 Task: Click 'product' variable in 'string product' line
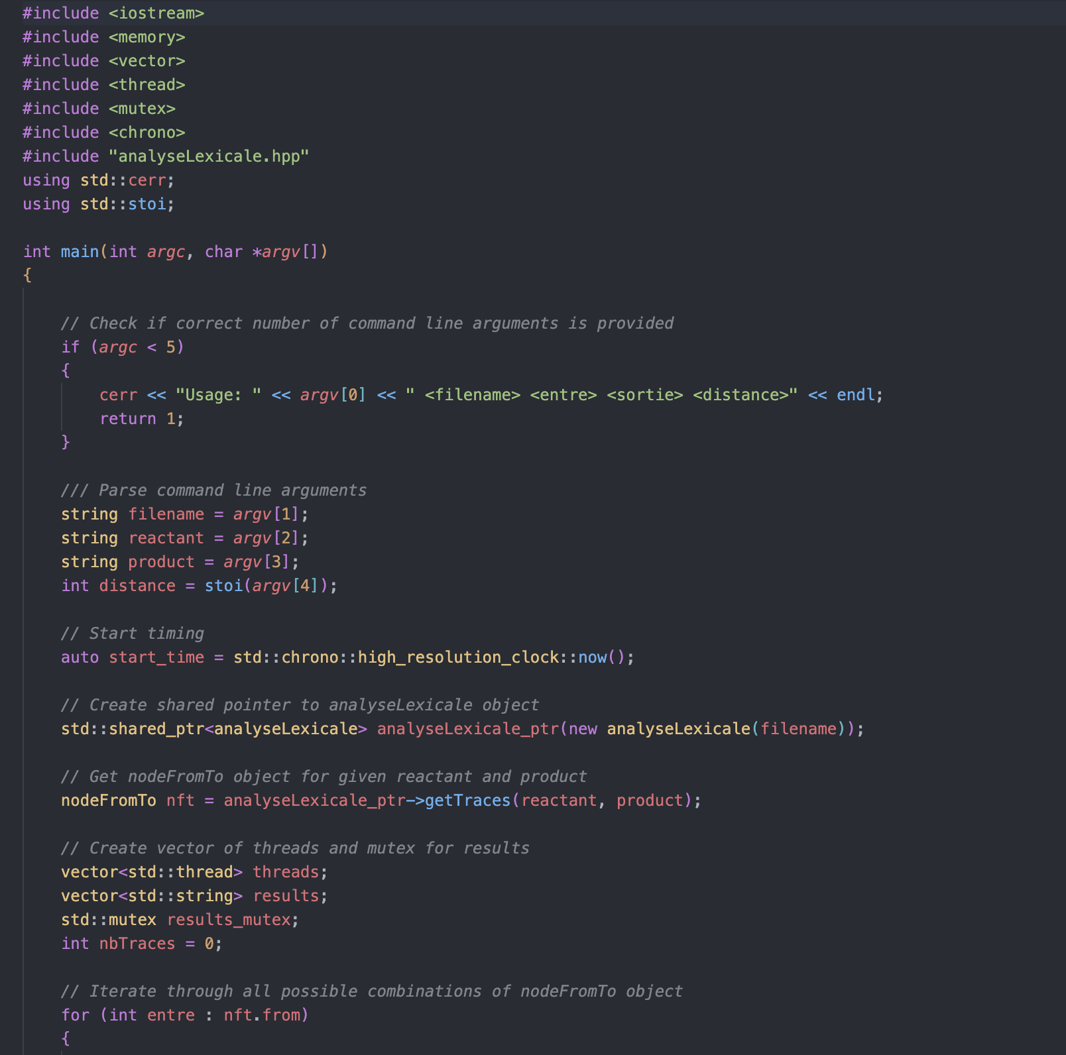(162, 562)
